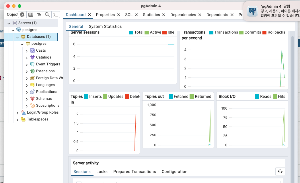Click the Foreign Data Wrappers icon
This screenshot has width=300, height=183.
click(x=32, y=78)
